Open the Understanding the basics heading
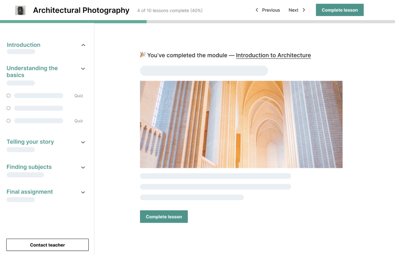The width and height of the screenshot is (395, 254). 32,72
